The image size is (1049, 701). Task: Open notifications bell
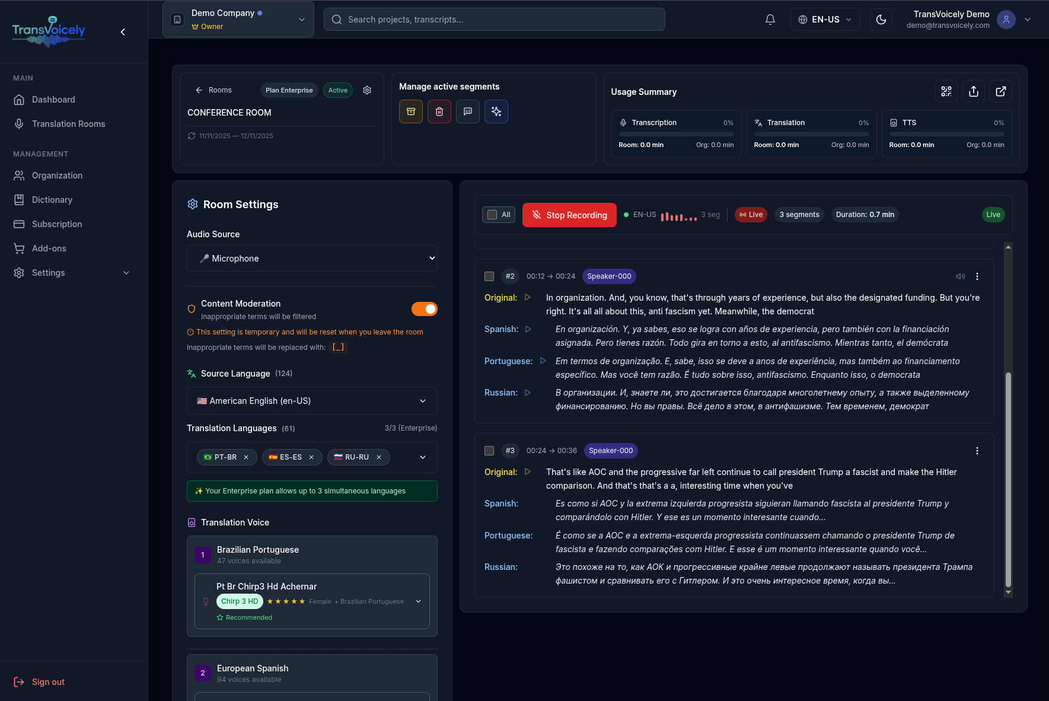[770, 19]
